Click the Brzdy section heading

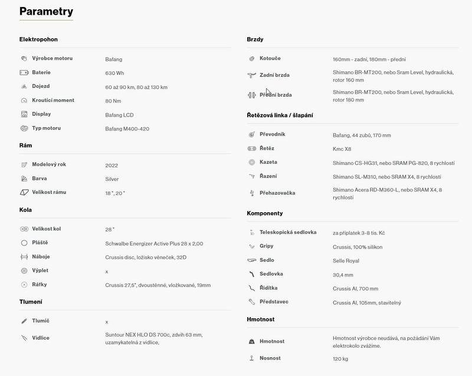pyautogui.click(x=255, y=39)
